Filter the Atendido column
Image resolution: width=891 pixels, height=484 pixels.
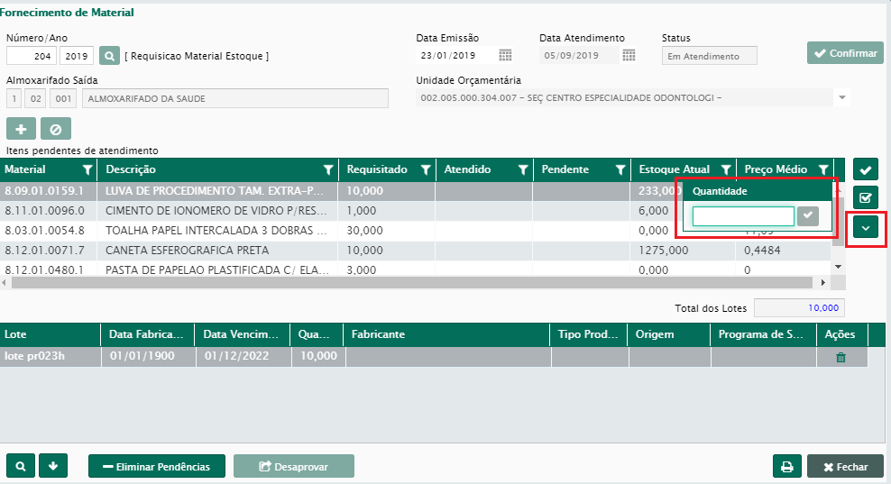coord(523,169)
